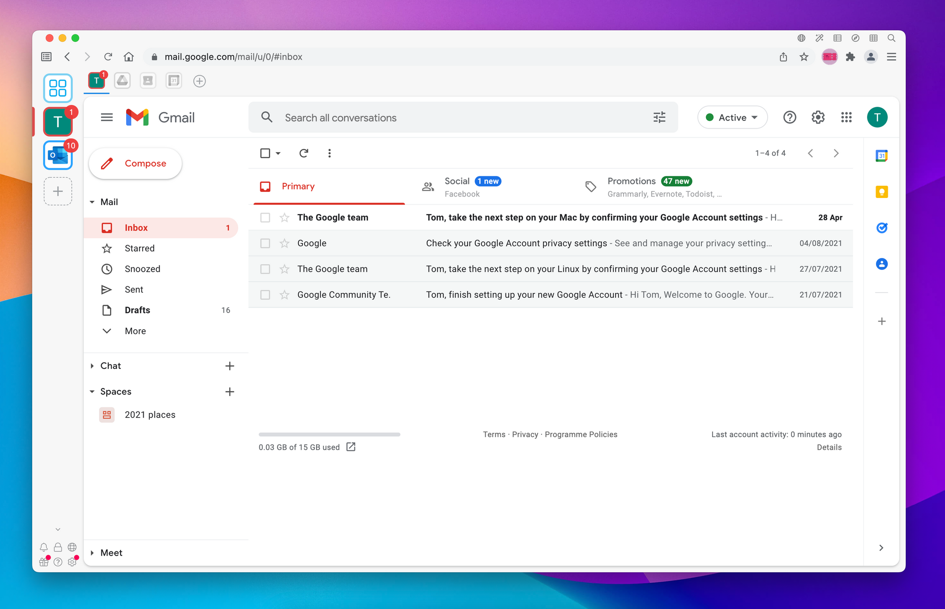
Task: Toggle Active status indicator dropdown
Action: click(731, 118)
